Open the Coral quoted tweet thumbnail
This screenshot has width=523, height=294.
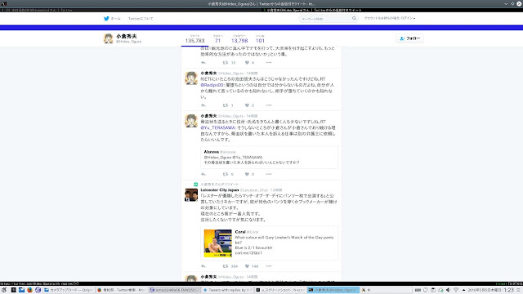tap(218, 243)
